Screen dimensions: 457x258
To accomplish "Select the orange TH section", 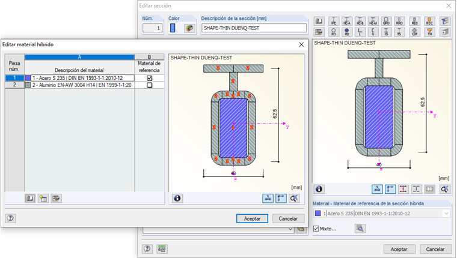I will pyautogui.click(x=429, y=32).
